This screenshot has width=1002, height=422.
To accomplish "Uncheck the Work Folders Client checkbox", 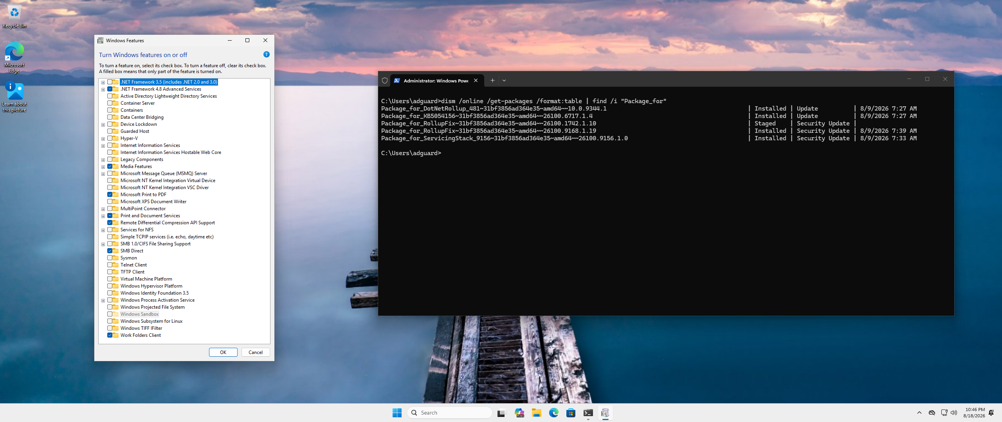I will pos(110,335).
